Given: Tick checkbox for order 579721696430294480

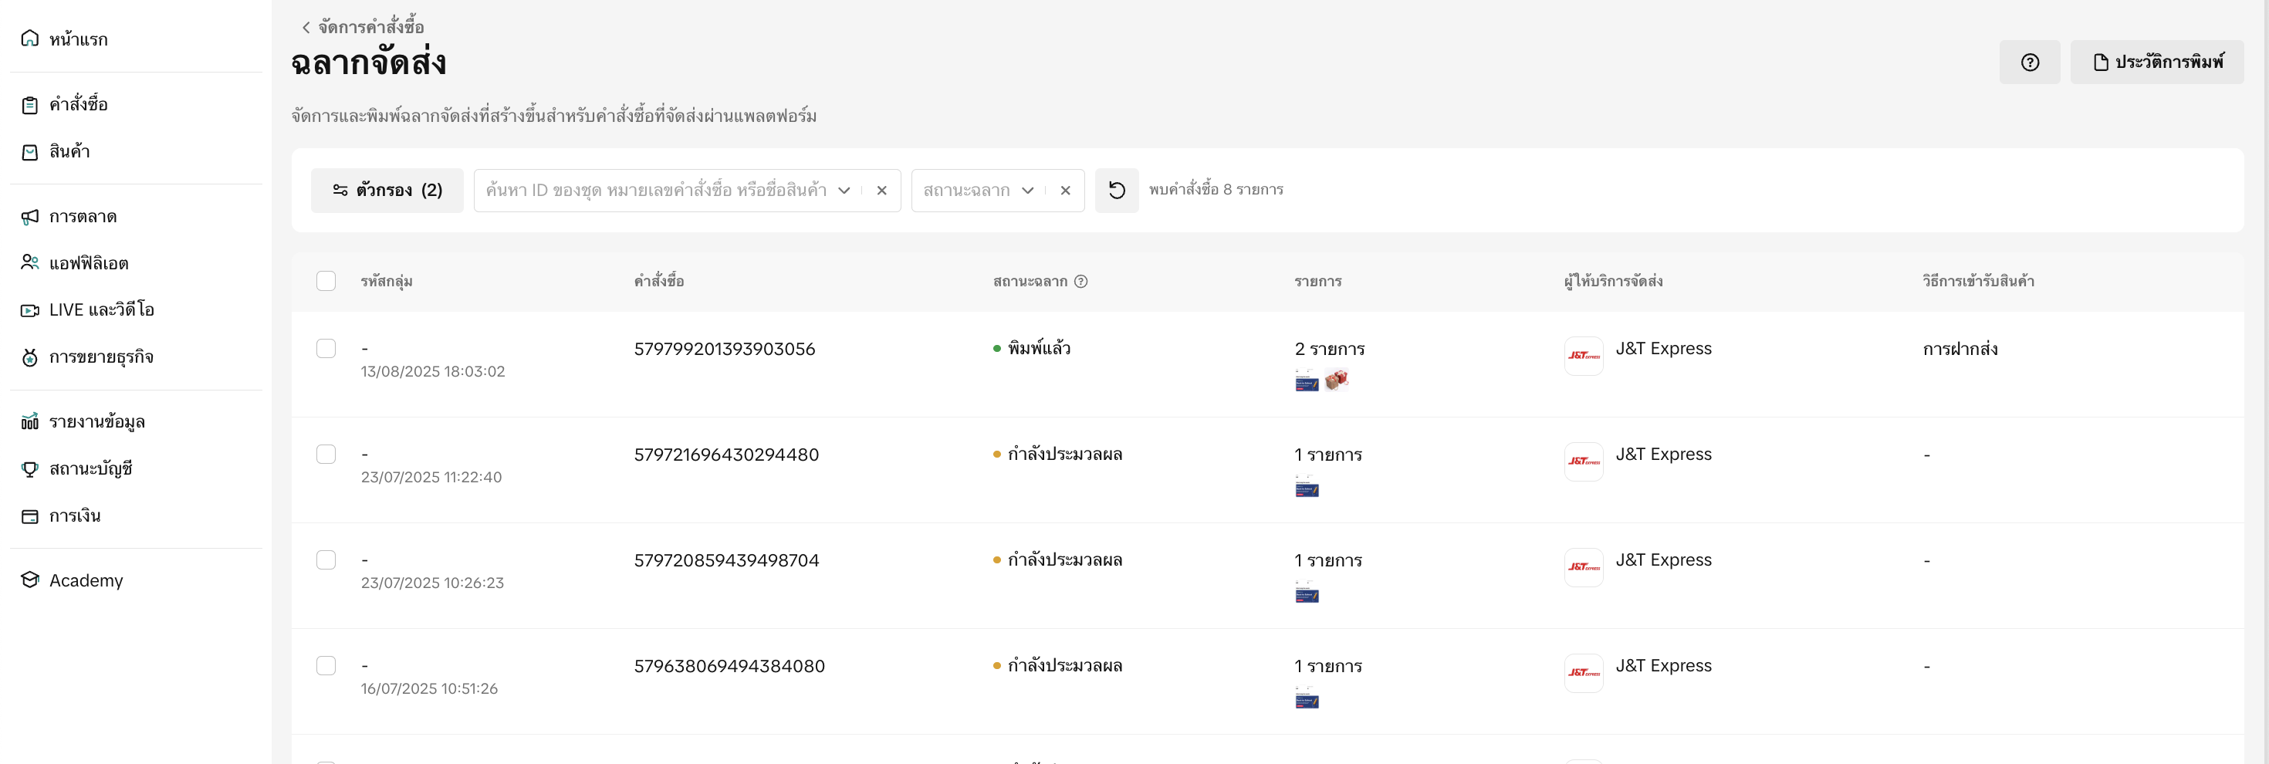Looking at the screenshot, I should click(326, 455).
